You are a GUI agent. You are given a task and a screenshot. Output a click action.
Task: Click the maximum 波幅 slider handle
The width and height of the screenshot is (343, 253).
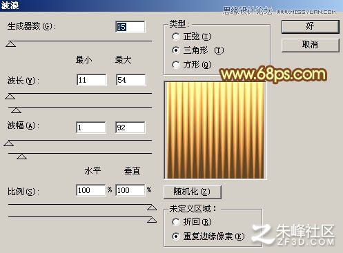(x=22, y=156)
